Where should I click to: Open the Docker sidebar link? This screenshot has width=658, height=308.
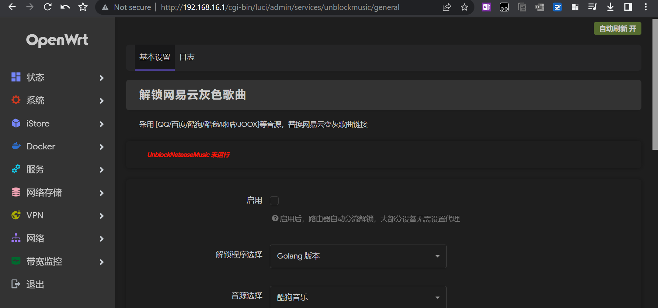click(x=41, y=146)
